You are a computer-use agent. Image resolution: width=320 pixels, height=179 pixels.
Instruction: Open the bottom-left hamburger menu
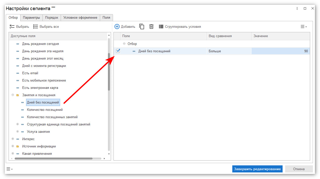(x=10, y=169)
